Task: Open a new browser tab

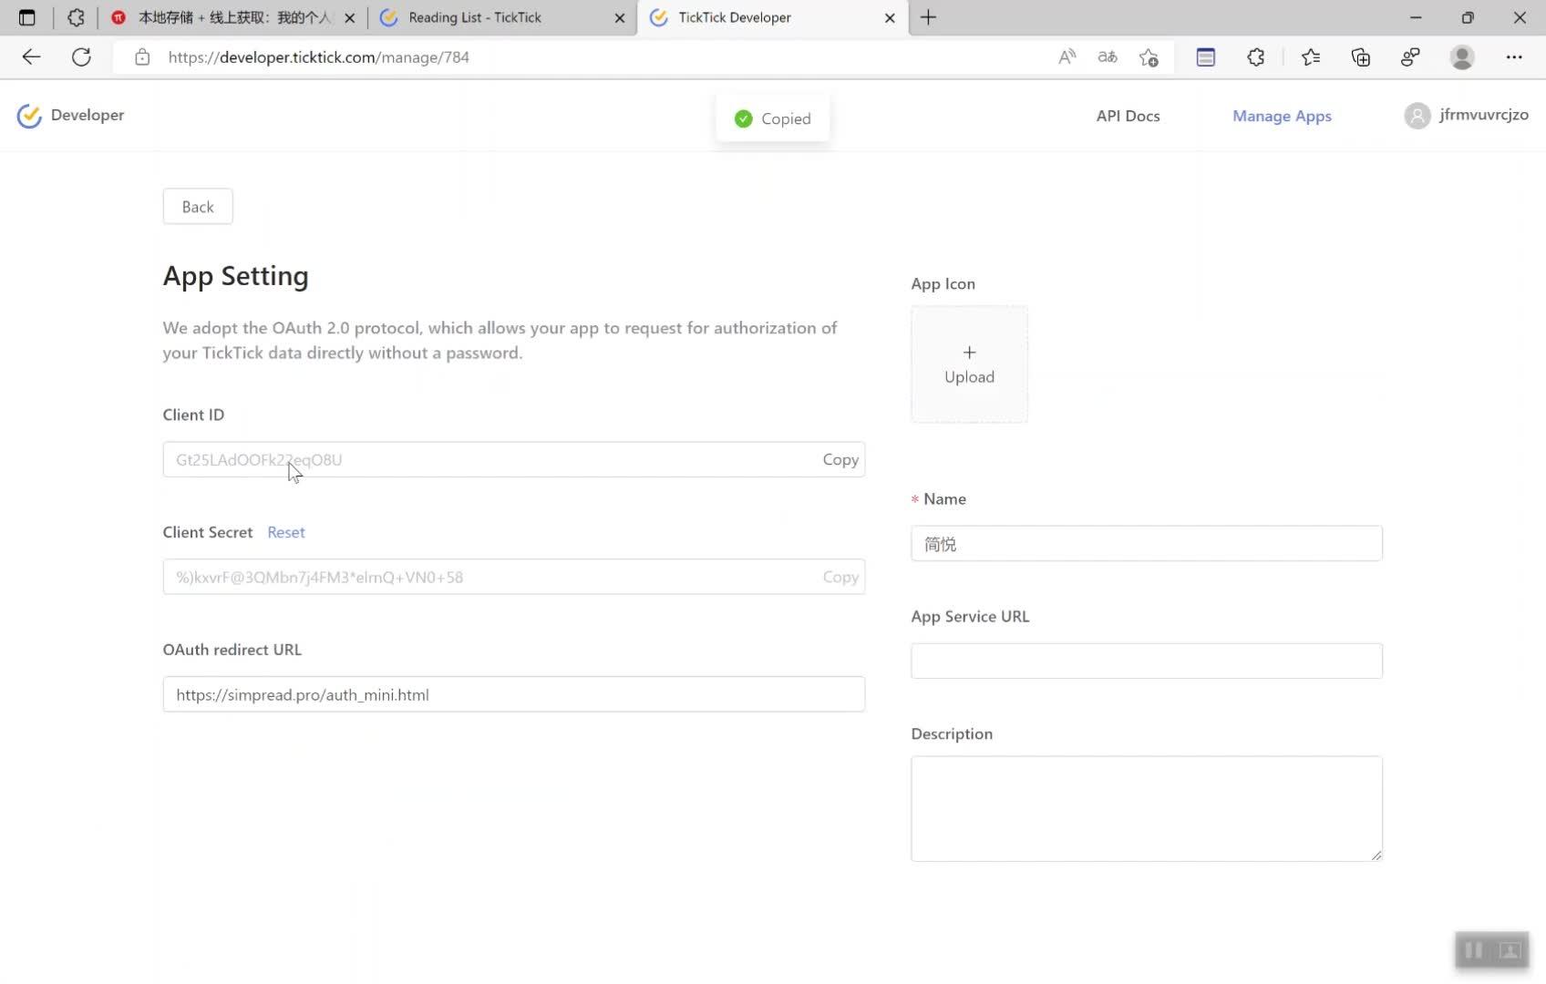Action: 928,17
